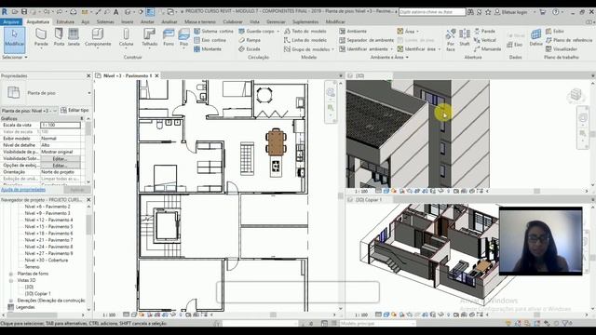Image resolution: width=596 pixels, height=335 pixels.
Task: Switch to the Estrutura ribbon tab
Action: click(65, 22)
